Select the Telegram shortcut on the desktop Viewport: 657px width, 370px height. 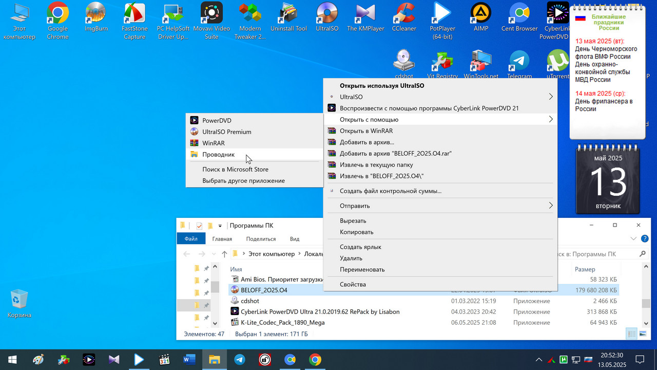point(519,64)
